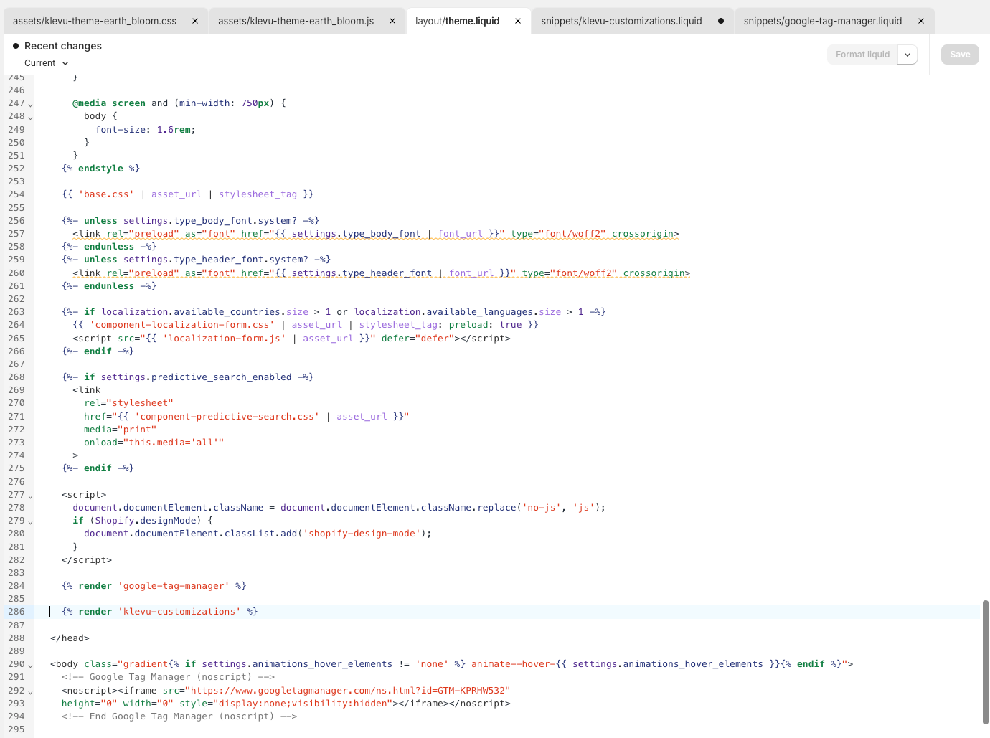Viewport: 990px width, 738px height.
Task: Close the klevu-theme-earth_bloom.css tab
Action: click(x=195, y=21)
